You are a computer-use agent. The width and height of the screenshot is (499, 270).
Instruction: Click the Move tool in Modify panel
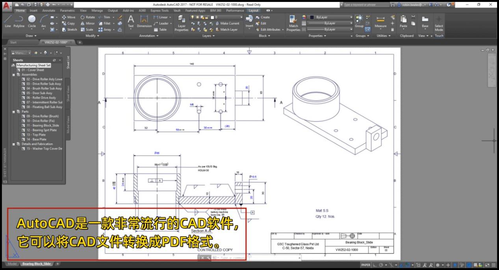point(69,17)
